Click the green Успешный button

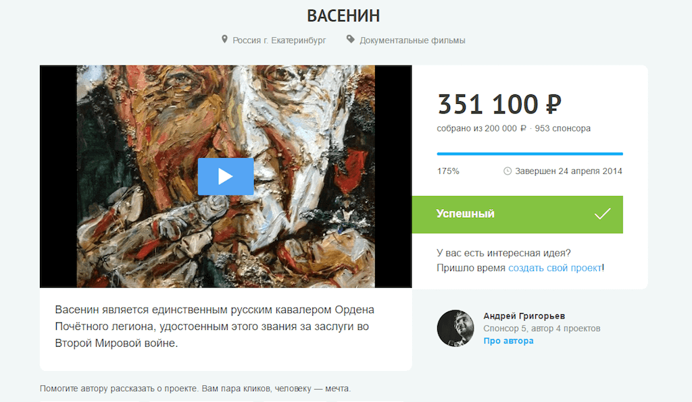click(x=517, y=214)
